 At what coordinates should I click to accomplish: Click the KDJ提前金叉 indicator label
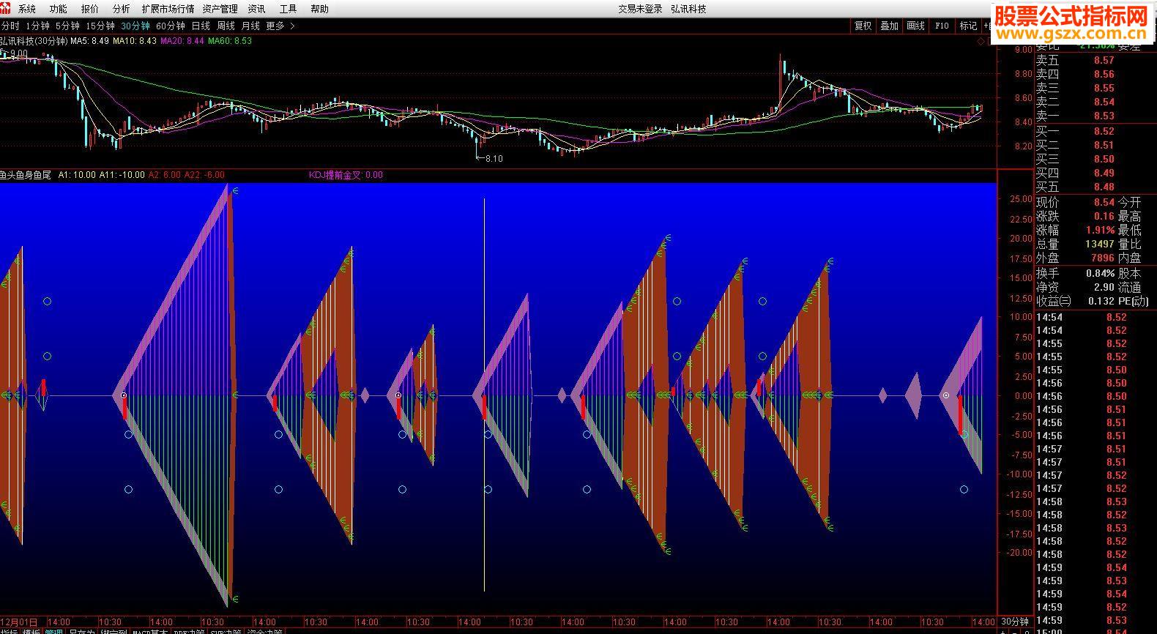pos(345,175)
